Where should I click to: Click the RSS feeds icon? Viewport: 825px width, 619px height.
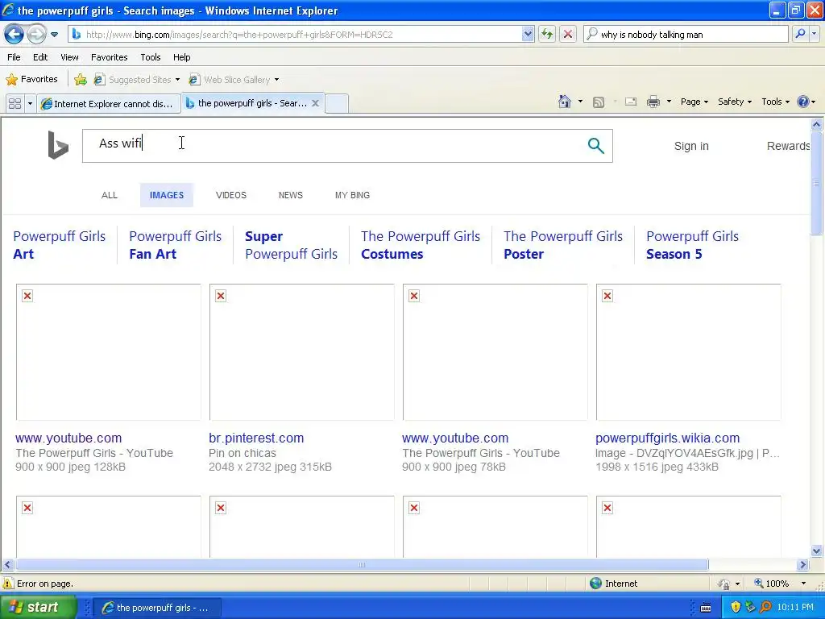599,102
